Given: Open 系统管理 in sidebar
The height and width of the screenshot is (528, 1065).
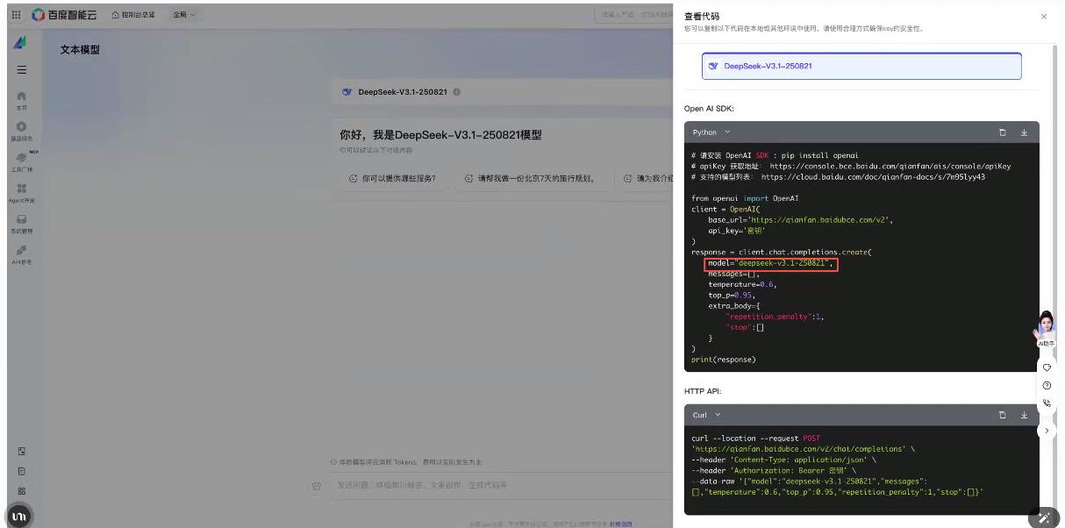Looking at the screenshot, I should coord(22,224).
